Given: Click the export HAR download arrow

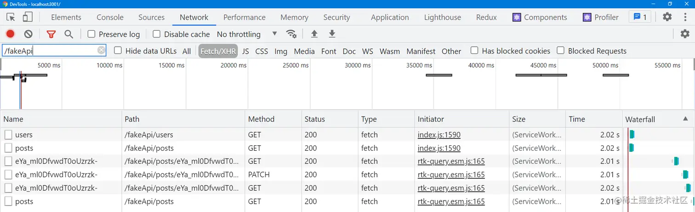Looking at the screenshot, I should (332, 34).
